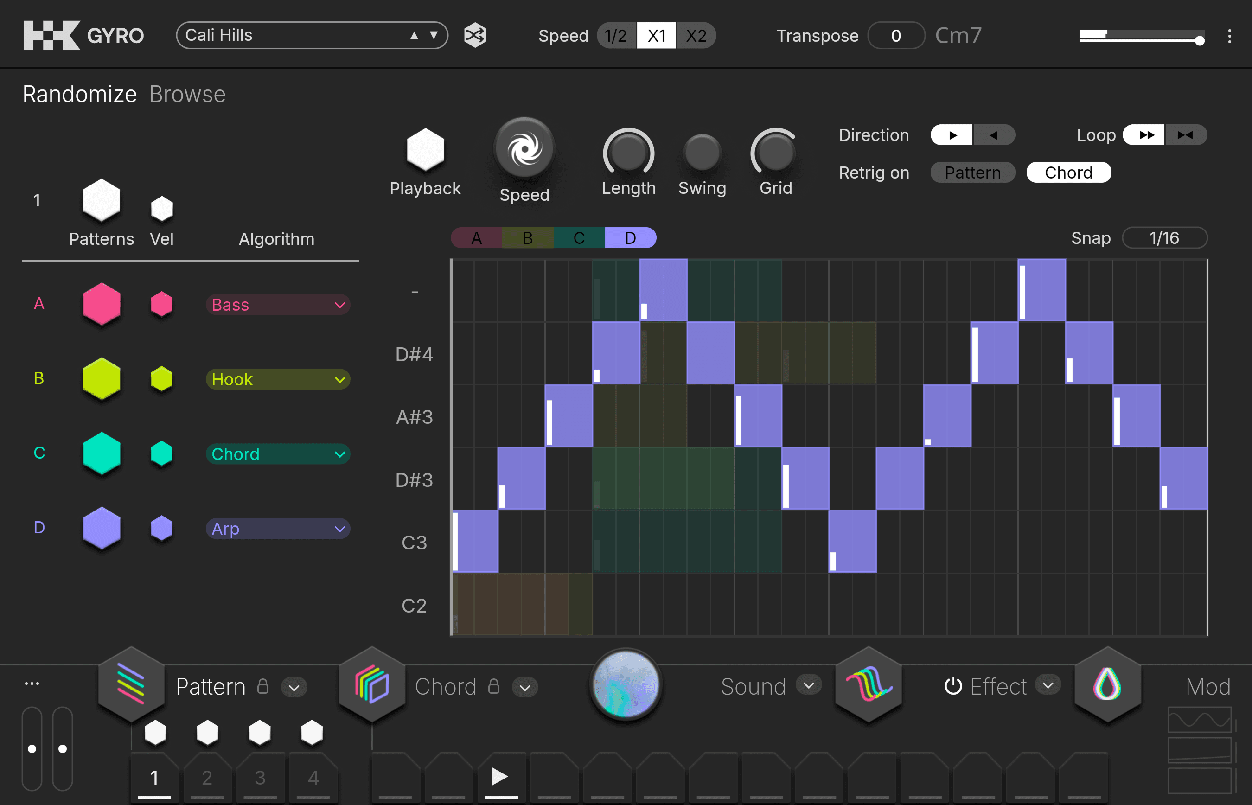Click the pink Pattern A randomize hexagon
1252x805 pixels.
(102, 304)
